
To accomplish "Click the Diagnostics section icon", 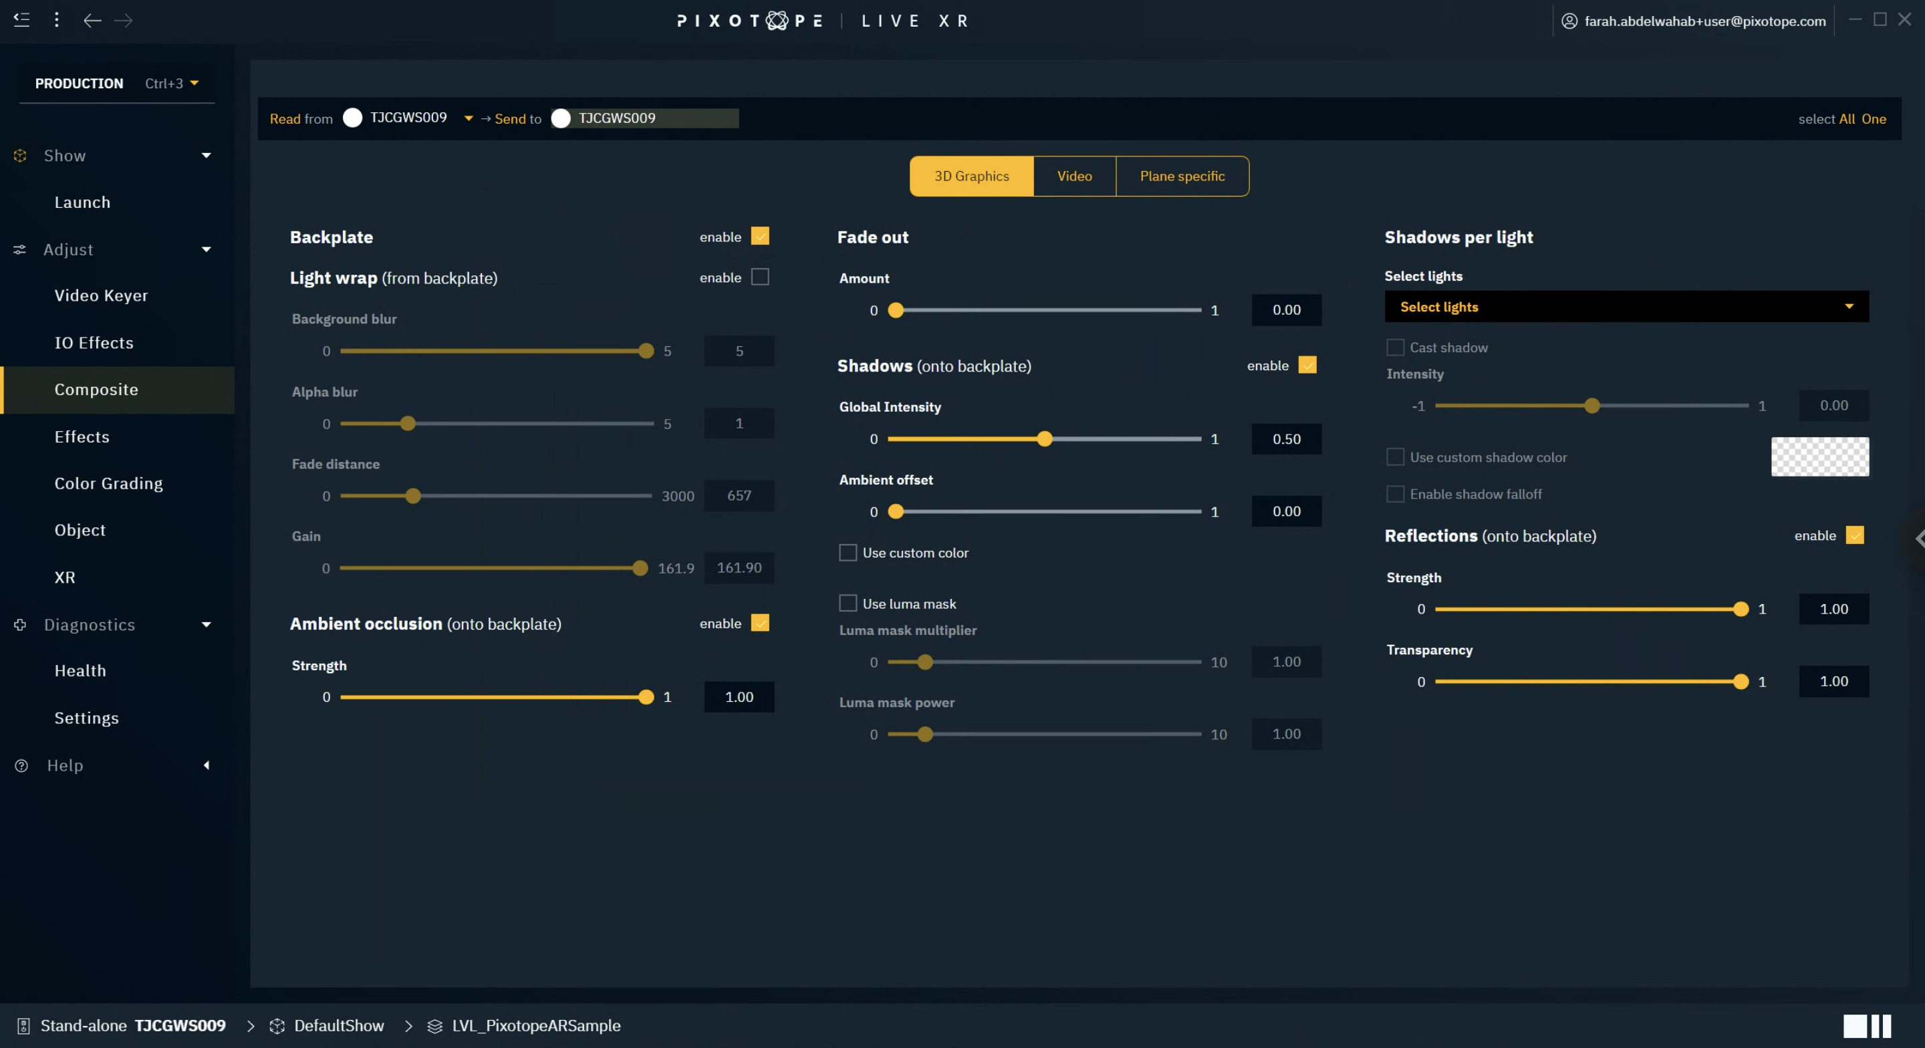I will (x=20, y=624).
